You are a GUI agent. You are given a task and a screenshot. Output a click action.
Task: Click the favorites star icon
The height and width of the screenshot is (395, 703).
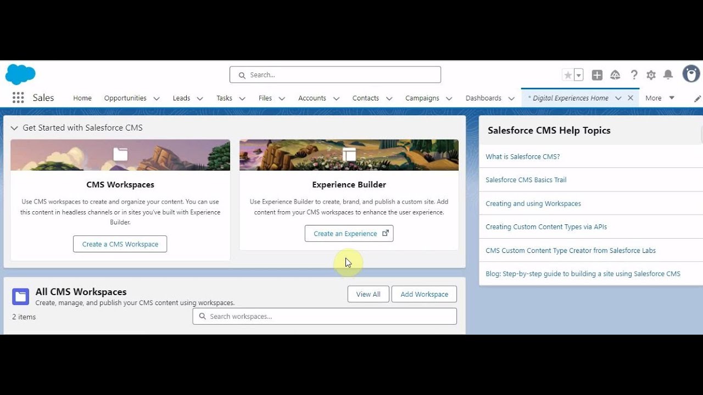[568, 75]
